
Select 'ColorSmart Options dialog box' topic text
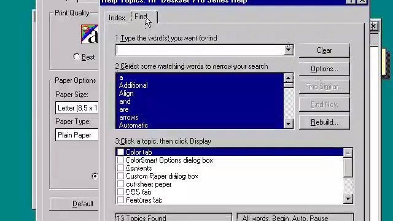pyautogui.click(x=169, y=160)
